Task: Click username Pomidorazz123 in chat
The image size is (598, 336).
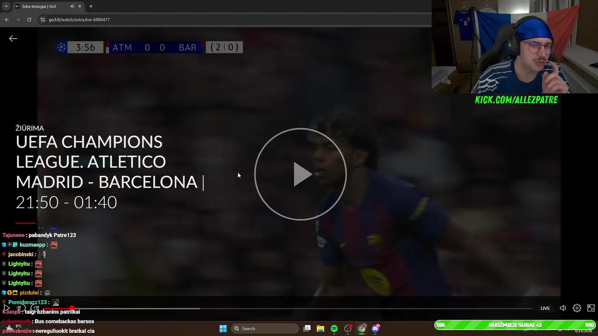Action: click(28, 302)
